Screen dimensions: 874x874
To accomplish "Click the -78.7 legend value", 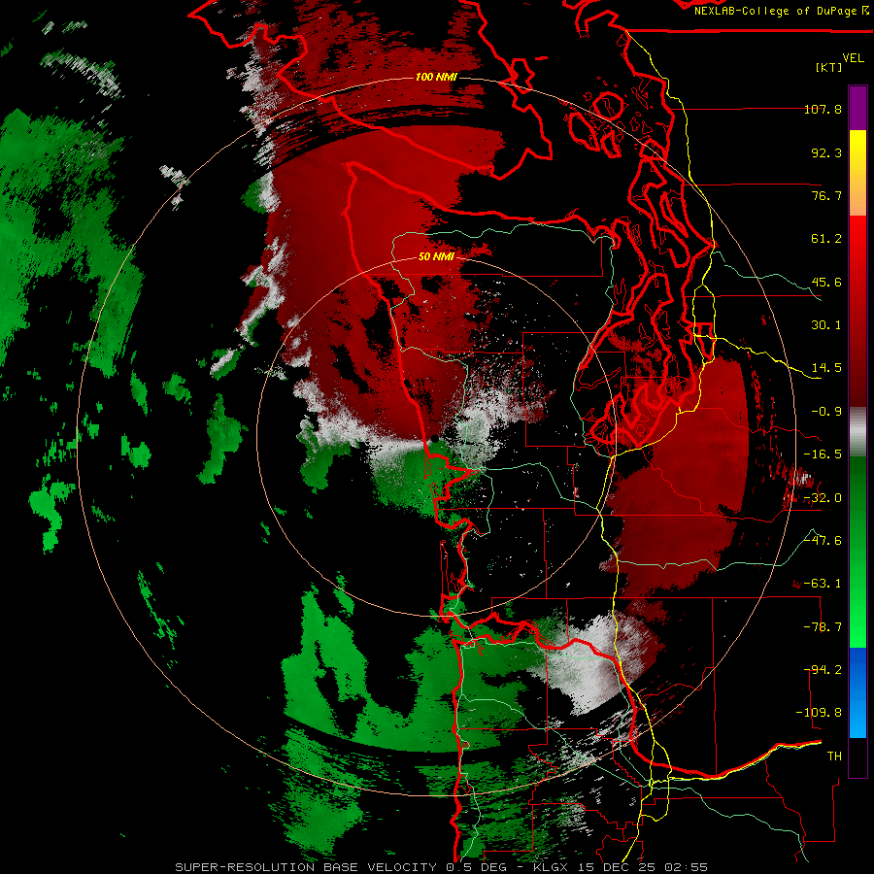I will [x=823, y=626].
